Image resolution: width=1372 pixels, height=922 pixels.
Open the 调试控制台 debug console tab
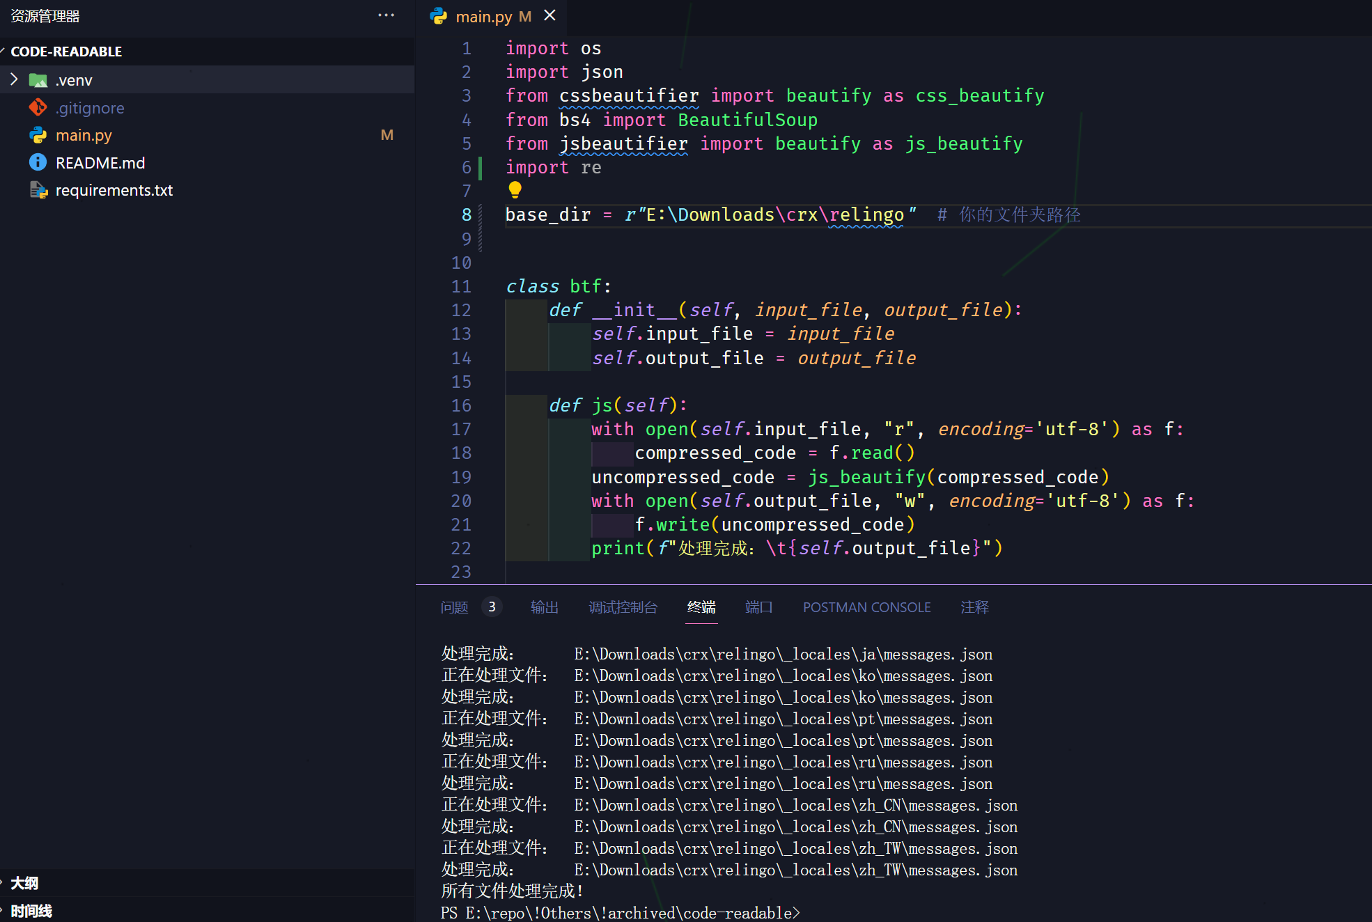pos(623,607)
